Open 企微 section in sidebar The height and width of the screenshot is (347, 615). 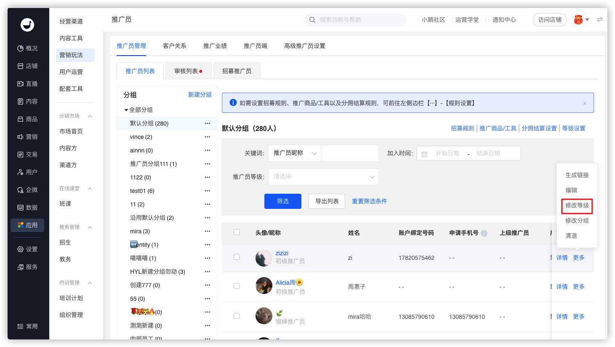click(x=27, y=190)
